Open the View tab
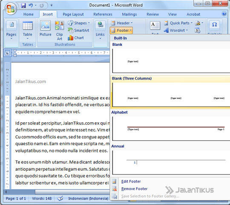 click(x=172, y=14)
